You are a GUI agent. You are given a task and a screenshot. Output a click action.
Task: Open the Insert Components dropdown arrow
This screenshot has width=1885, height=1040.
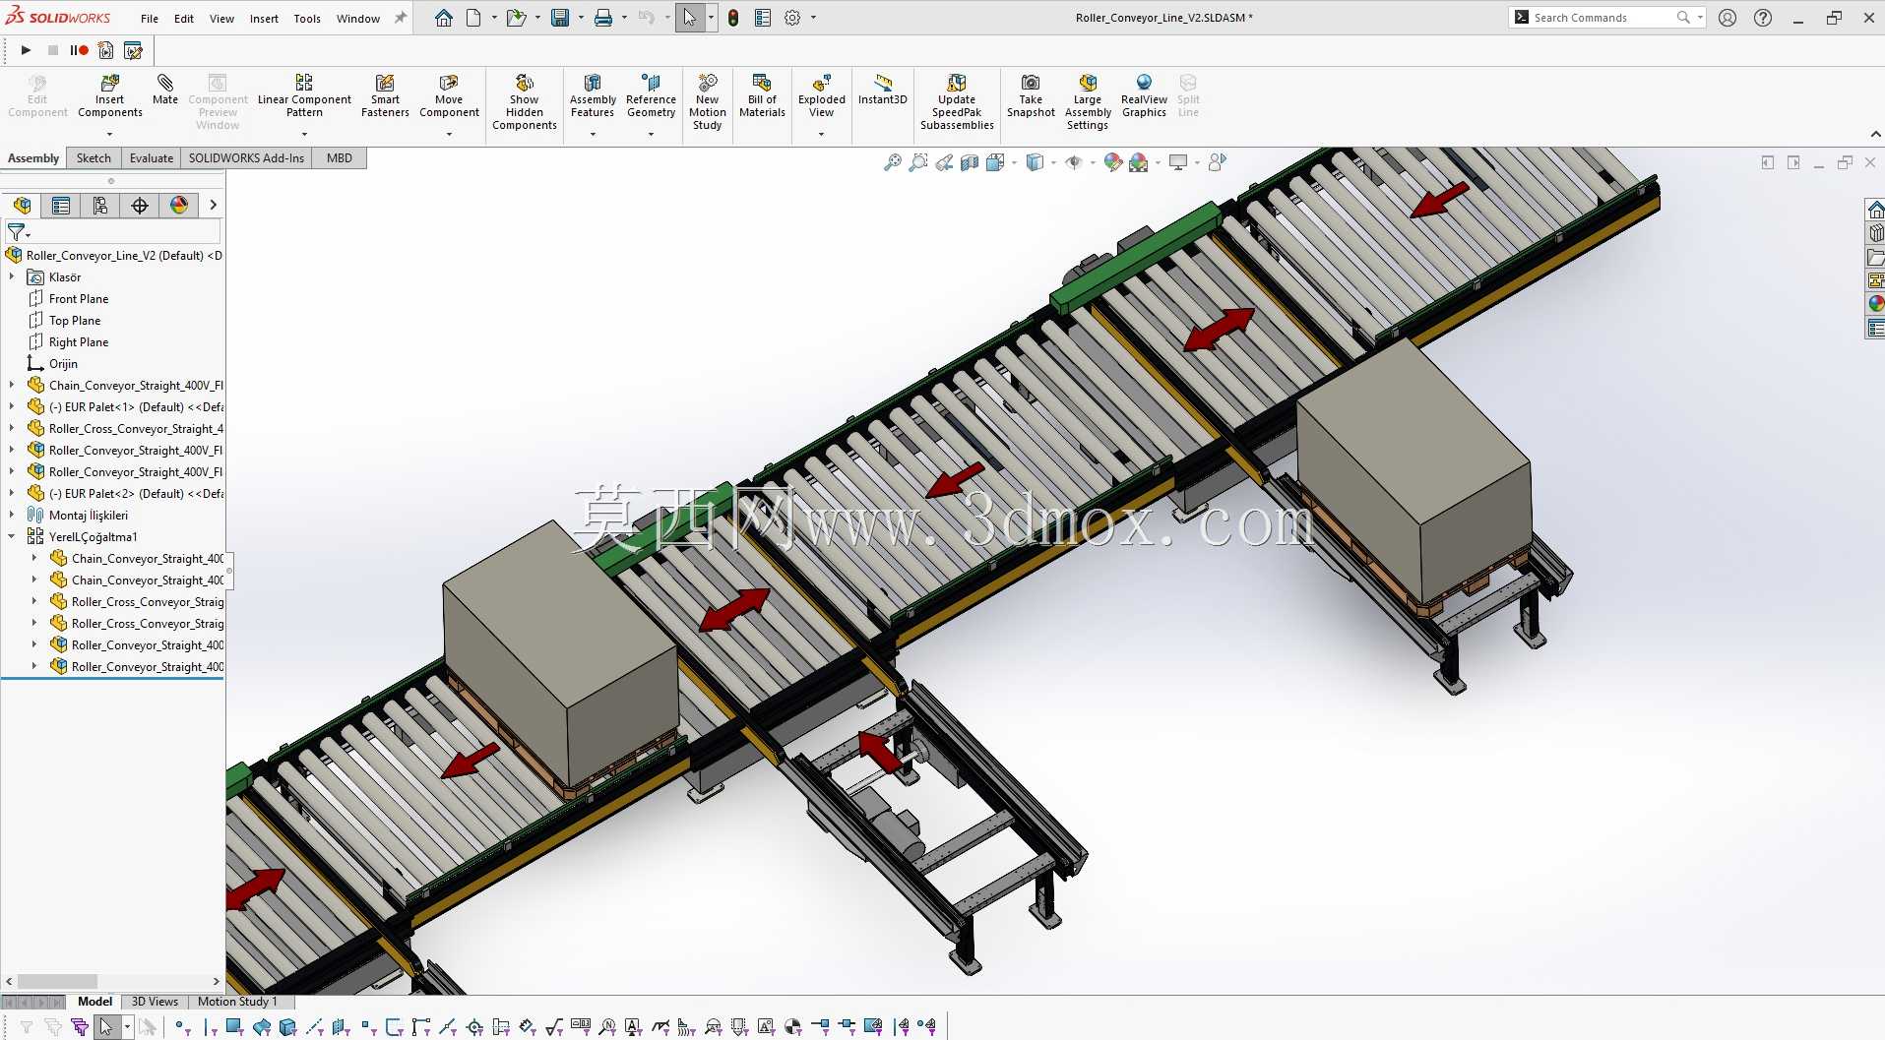tap(109, 134)
